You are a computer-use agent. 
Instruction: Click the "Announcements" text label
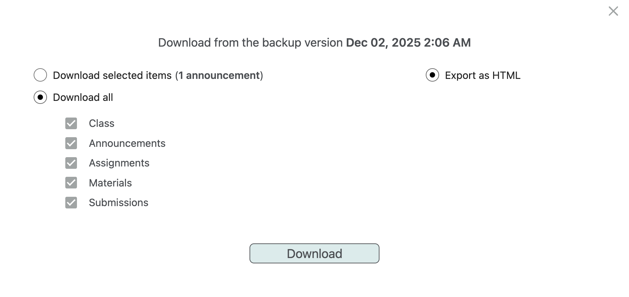tap(127, 144)
